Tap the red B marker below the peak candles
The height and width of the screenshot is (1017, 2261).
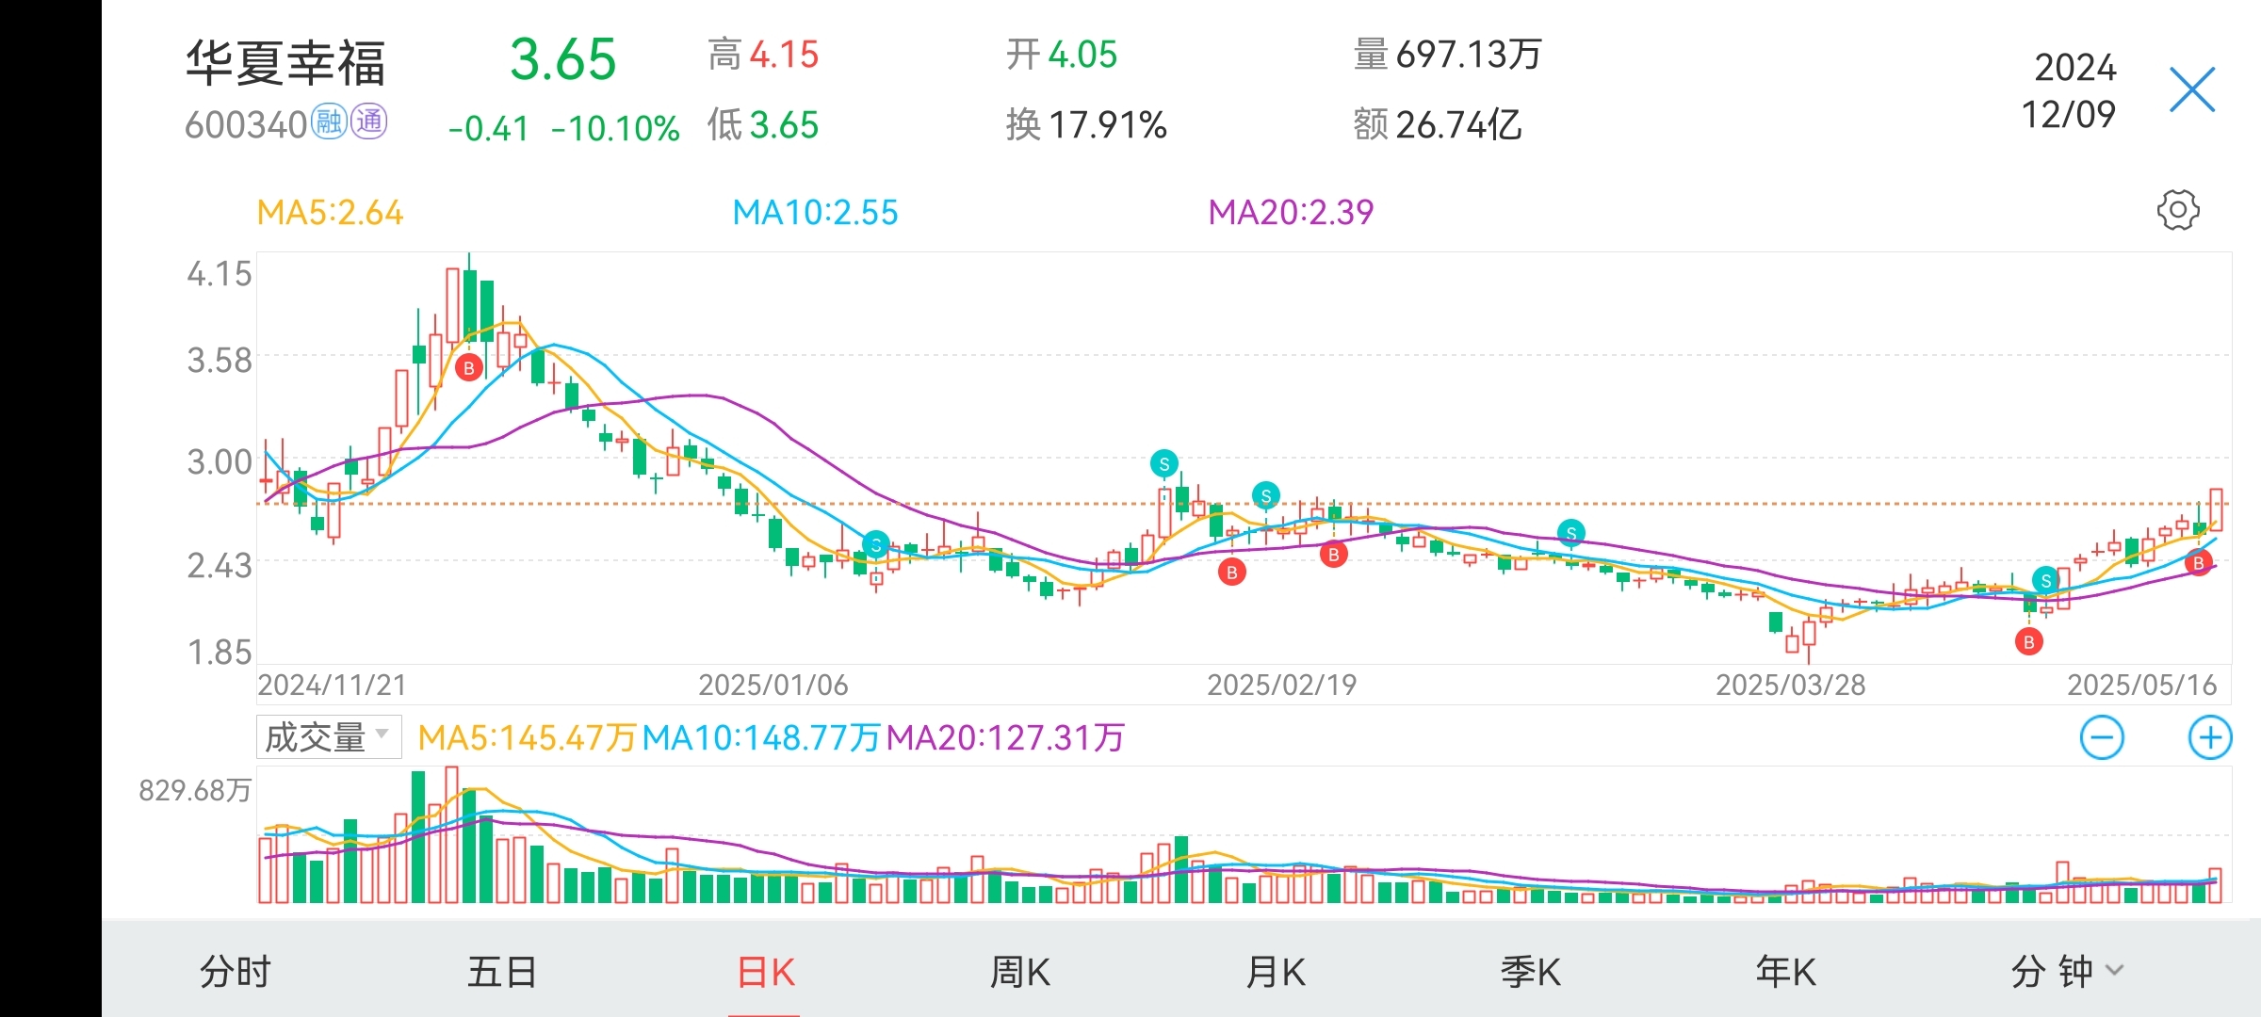pos(469,367)
